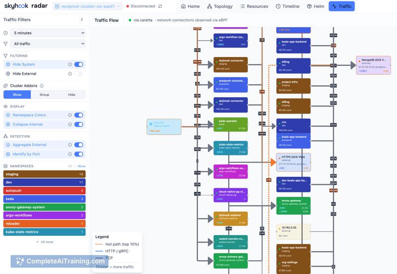Image resolution: width=397 pixels, height=274 pixels.
Task: Expand the +5 more namespaces list
Action: click(45, 242)
